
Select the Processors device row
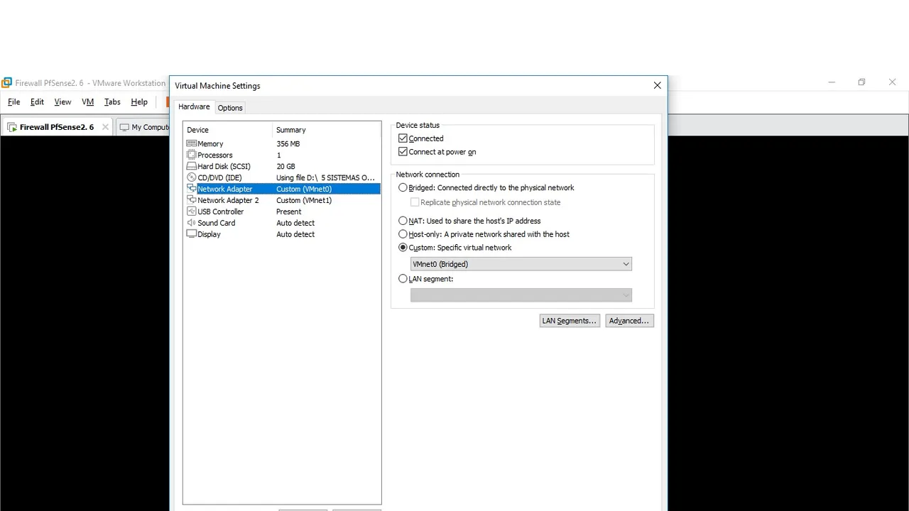coord(282,155)
